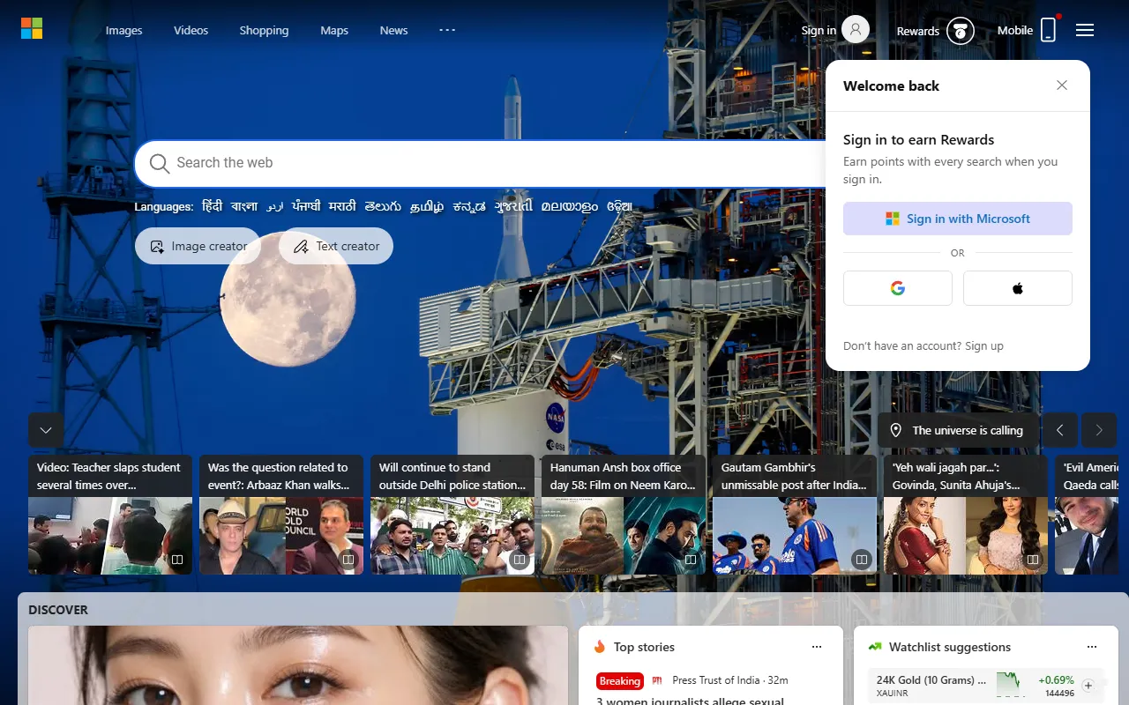Open the Delhi police station news card
This screenshot has width=1129, height=705.
(452, 515)
